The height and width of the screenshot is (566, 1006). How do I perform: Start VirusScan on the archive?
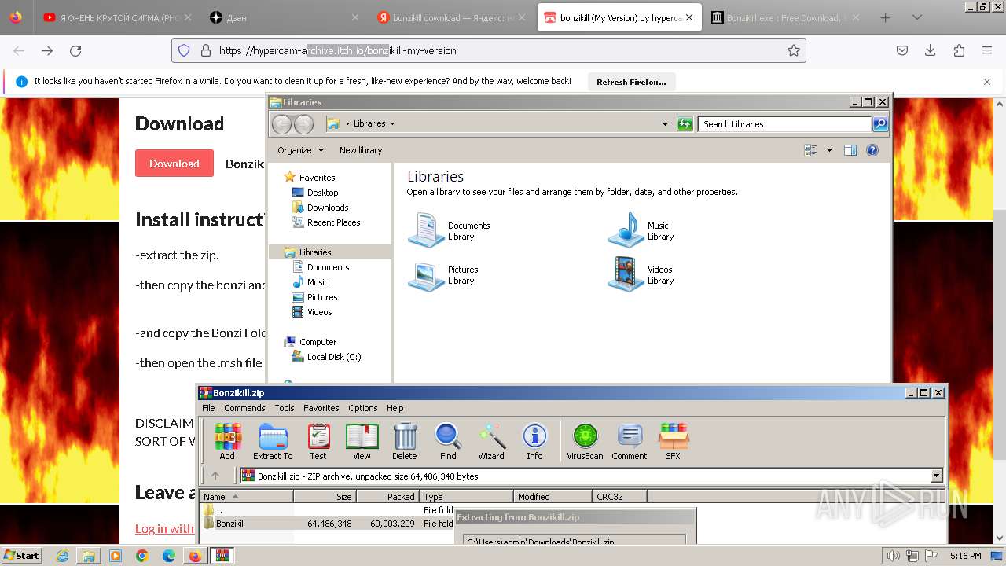tap(585, 441)
